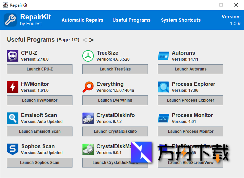
Task: Click the TreeSize green tree icon
Action: click(x=88, y=56)
